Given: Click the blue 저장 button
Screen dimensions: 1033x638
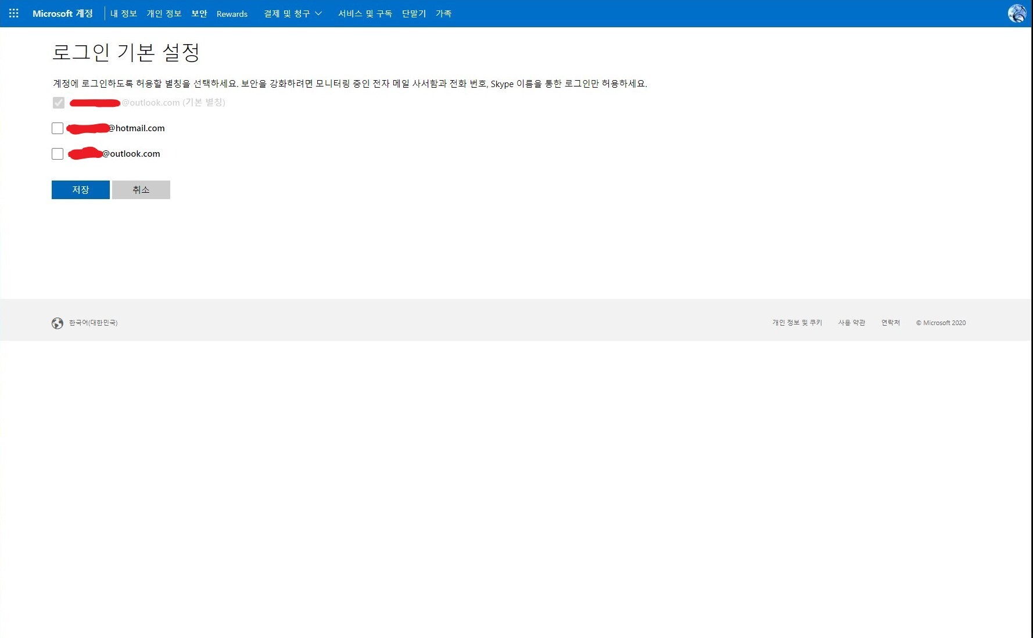Looking at the screenshot, I should click(81, 190).
